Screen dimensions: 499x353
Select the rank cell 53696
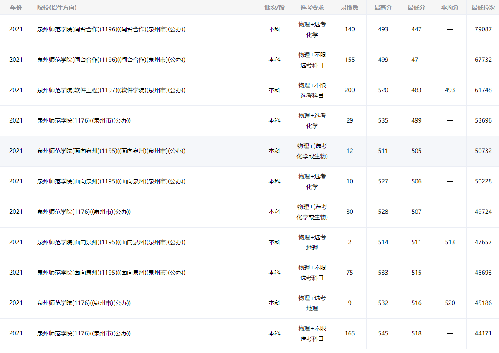(x=483, y=121)
